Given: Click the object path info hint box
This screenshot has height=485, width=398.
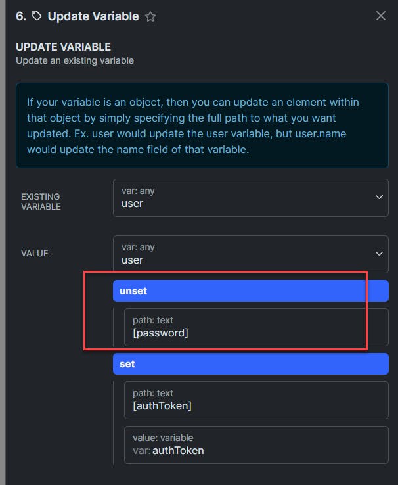Looking at the screenshot, I should pos(202,124).
